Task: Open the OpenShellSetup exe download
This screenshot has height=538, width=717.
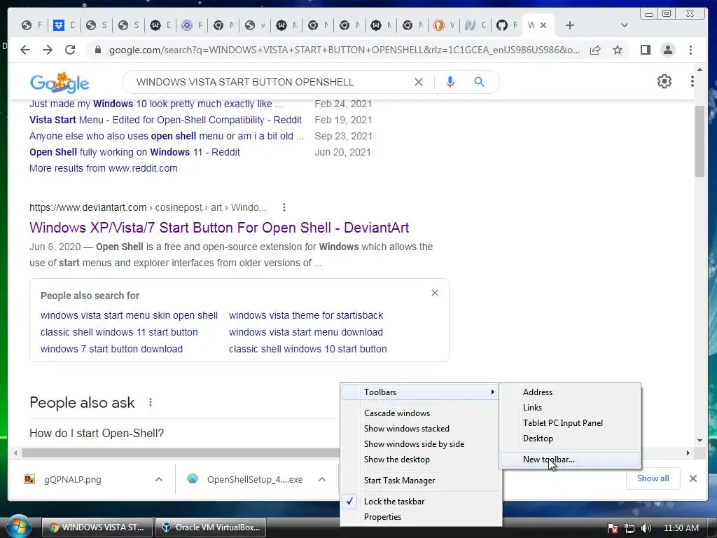Action: (245, 479)
